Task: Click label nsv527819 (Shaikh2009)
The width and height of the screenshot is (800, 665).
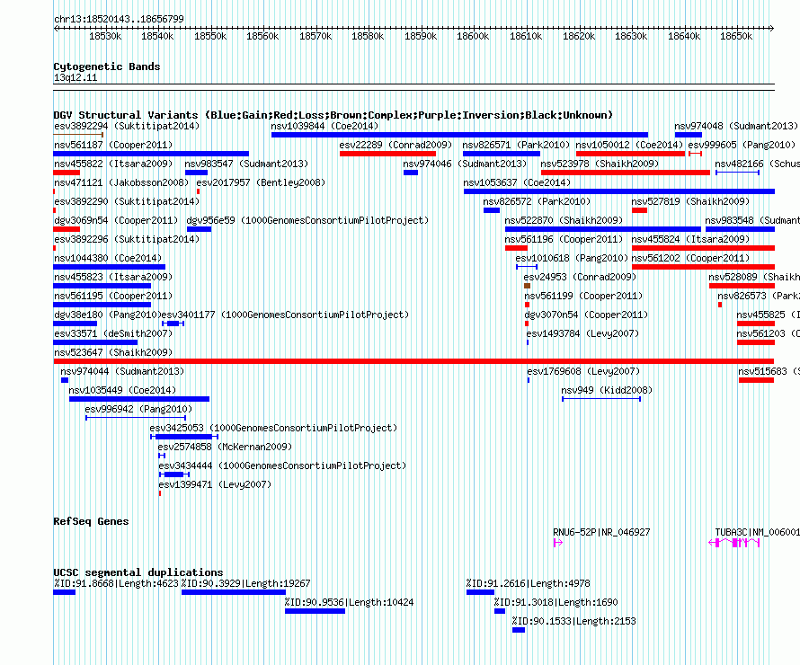Action: [x=690, y=201]
